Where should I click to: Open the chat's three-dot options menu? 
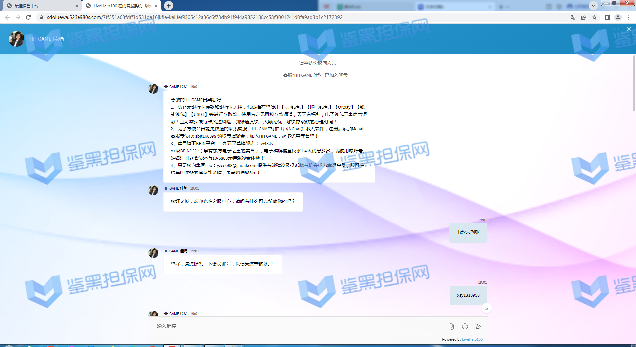tap(616, 29)
